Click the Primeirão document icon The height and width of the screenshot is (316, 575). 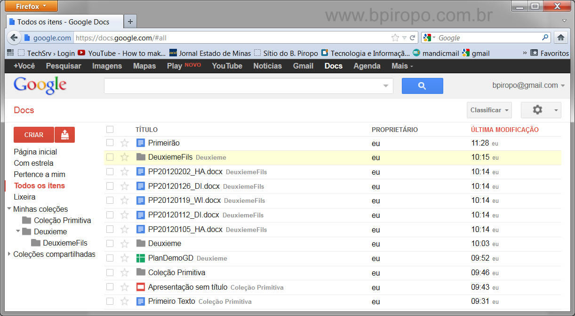click(x=140, y=143)
